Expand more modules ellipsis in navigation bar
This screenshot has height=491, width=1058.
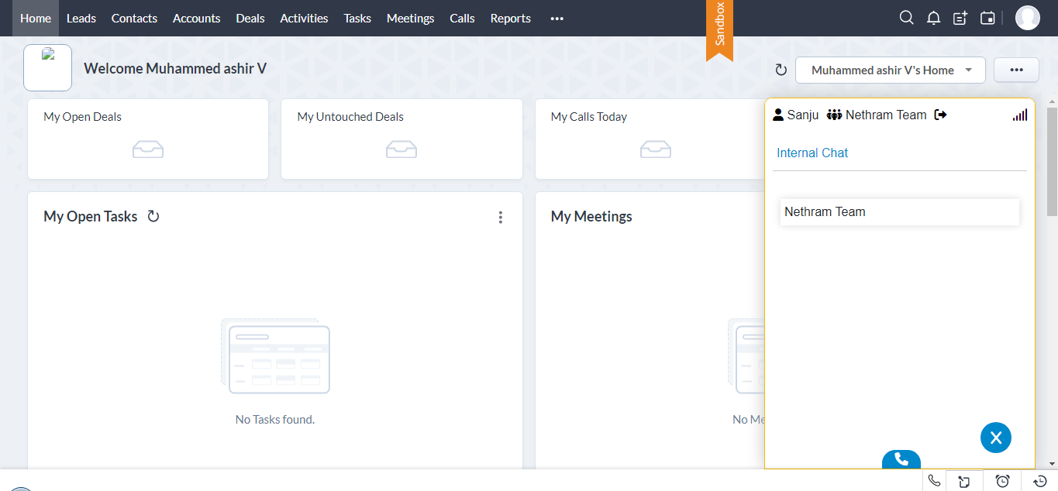(557, 19)
